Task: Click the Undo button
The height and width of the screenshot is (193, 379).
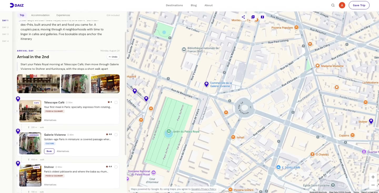Action: (x=113, y=57)
